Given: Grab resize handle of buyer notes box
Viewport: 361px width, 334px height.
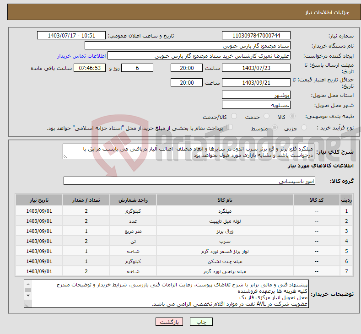Looking at the screenshot, I should coord(27,305).
